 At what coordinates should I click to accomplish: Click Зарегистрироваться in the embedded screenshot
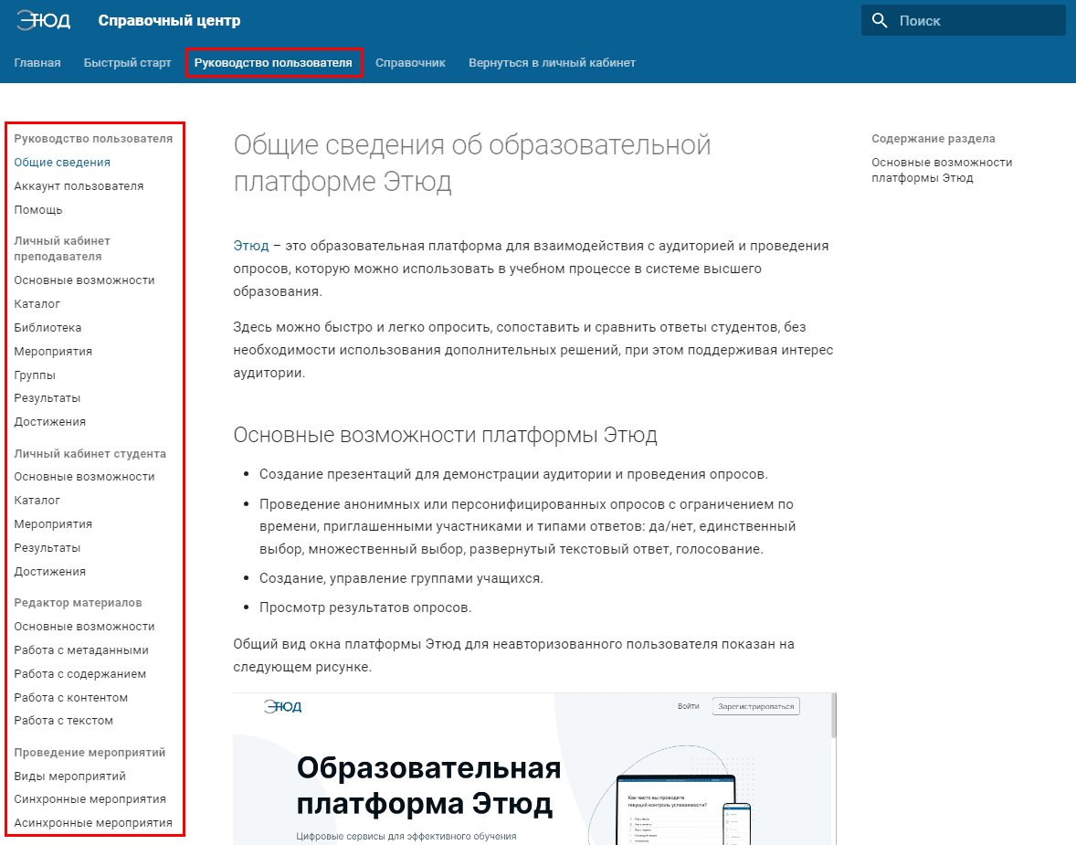click(x=755, y=705)
